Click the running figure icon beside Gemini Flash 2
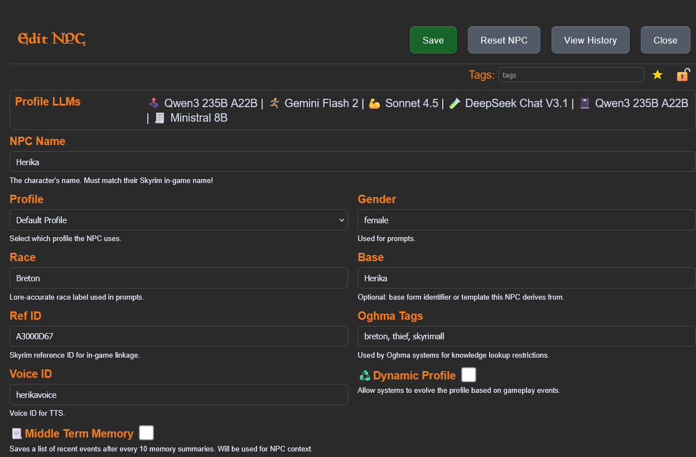696x457 pixels. tap(274, 103)
